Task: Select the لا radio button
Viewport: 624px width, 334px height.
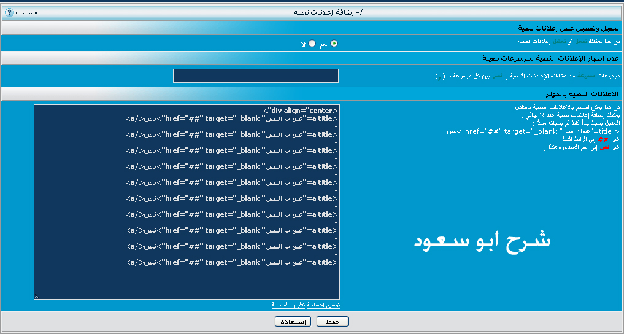Action: click(312, 44)
